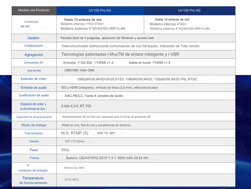Click the Temperatura de funcionamiento row label
This screenshot has height=189, width=251.
[x=33, y=180]
